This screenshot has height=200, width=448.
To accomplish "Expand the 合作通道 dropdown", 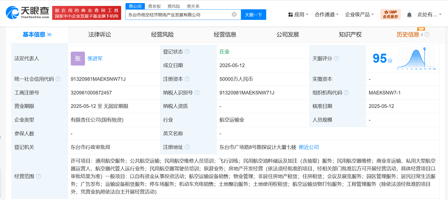I will [326, 15].
